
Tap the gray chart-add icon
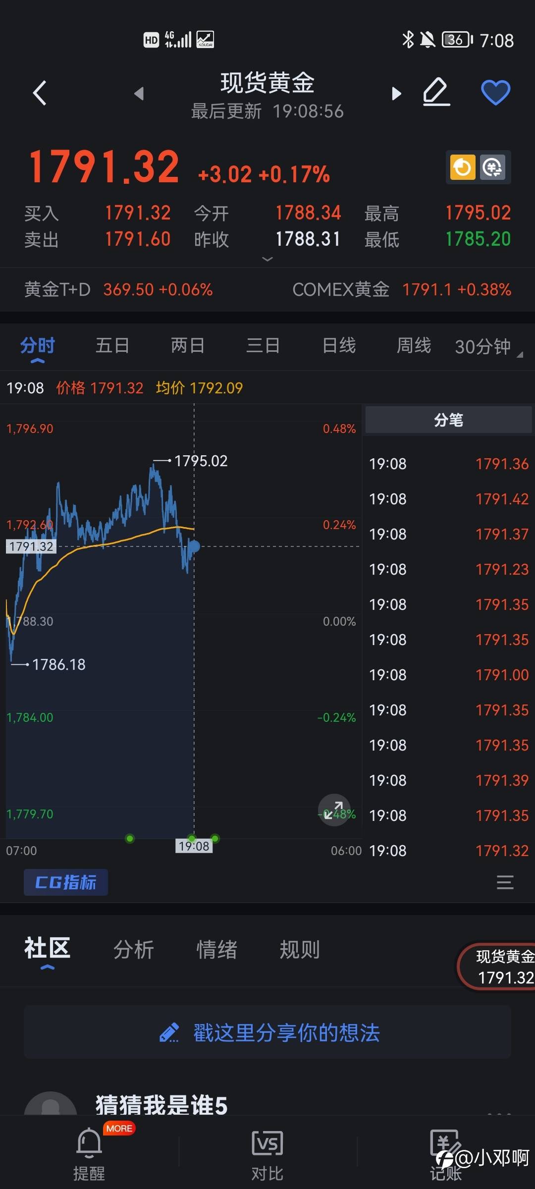click(492, 167)
